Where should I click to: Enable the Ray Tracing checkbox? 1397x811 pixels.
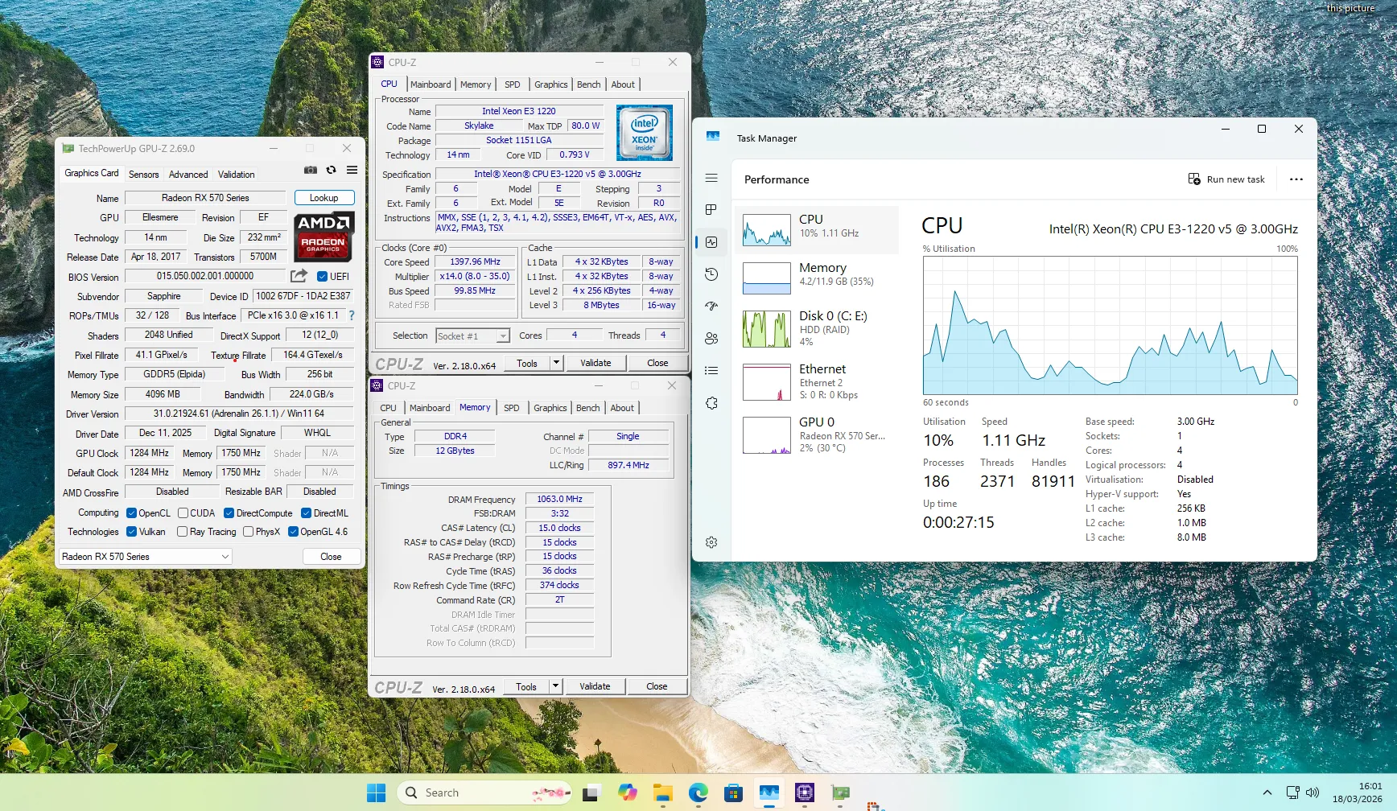tap(183, 532)
